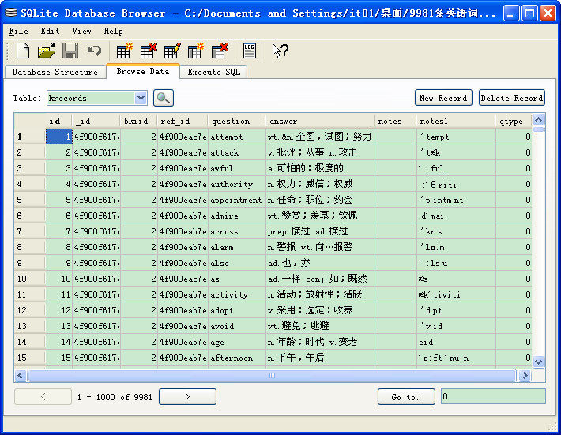Open the SQL log window icon
This screenshot has height=435, width=561.
250,51
